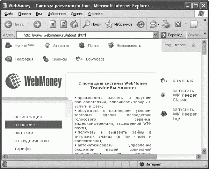Click the Mail envelope toolbar icon

[x=153, y=24]
